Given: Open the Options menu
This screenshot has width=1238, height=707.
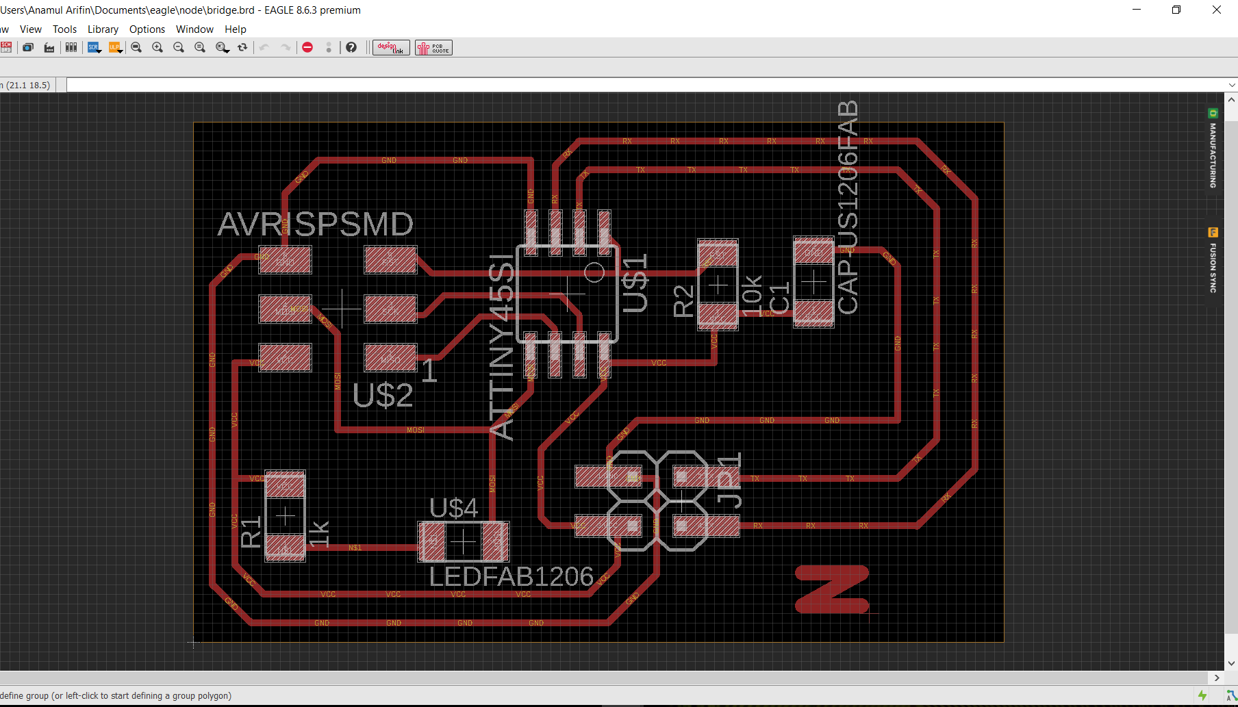Looking at the screenshot, I should coord(147,29).
